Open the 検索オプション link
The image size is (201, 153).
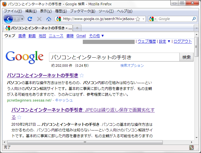pos(132,66)
